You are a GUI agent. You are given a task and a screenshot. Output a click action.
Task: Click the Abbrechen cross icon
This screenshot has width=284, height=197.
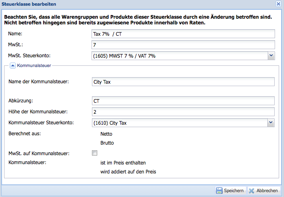pyautogui.click(x=251, y=191)
